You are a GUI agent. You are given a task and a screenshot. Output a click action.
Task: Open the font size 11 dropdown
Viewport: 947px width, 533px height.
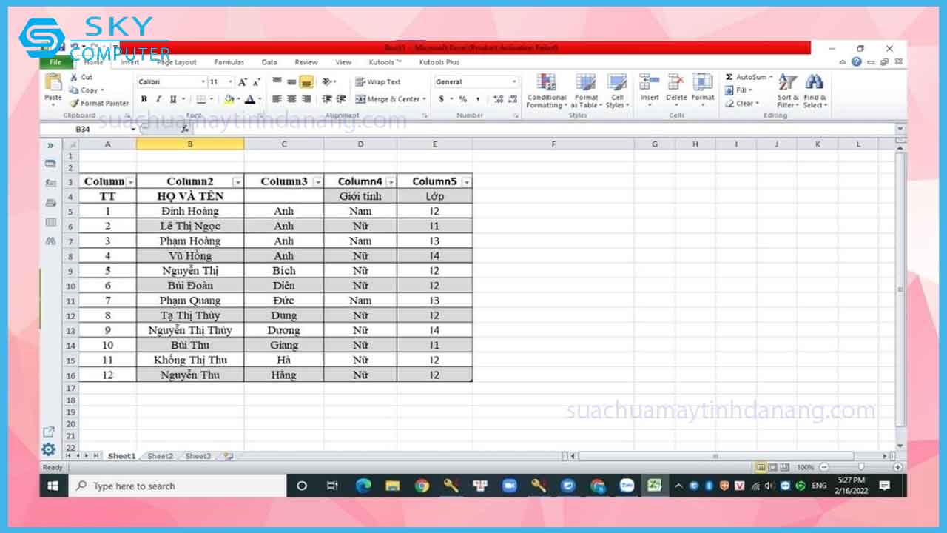pyautogui.click(x=231, y=82)
